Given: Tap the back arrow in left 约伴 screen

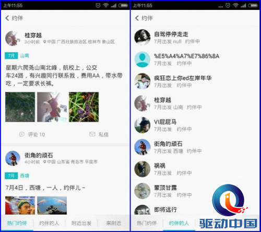Looking at the screenshot, I should coord(7,18).
